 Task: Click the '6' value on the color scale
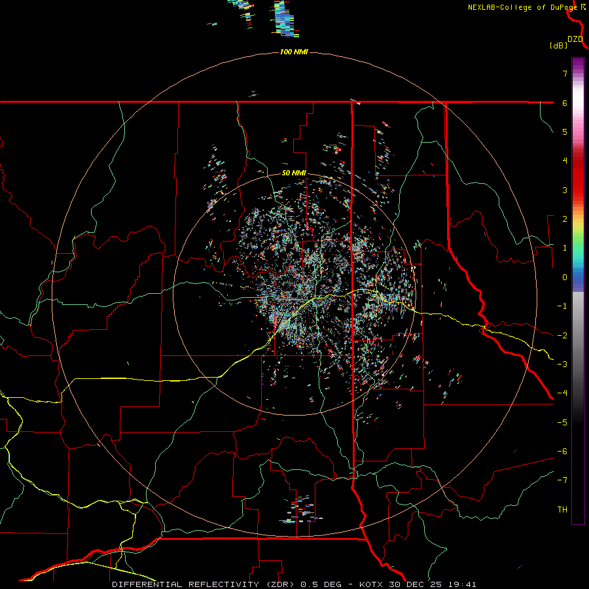pyautogui.click(x=565, y=103)
